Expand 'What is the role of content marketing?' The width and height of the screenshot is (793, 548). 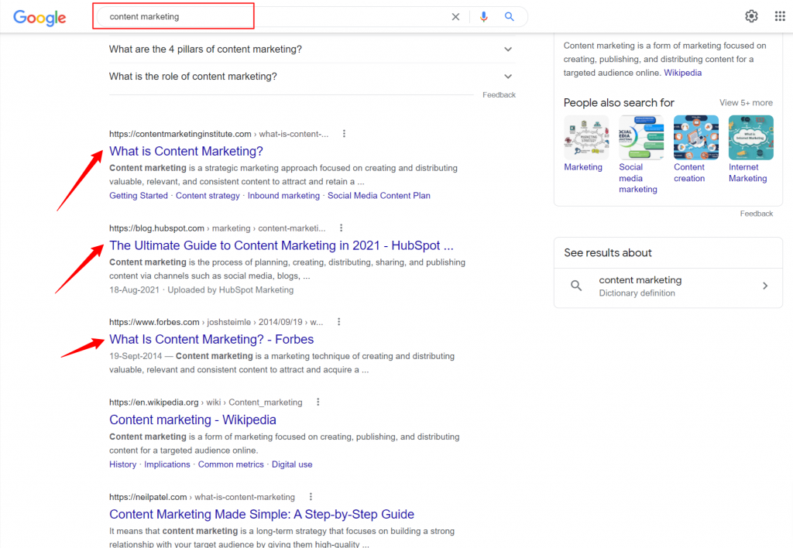coord(312,77)
